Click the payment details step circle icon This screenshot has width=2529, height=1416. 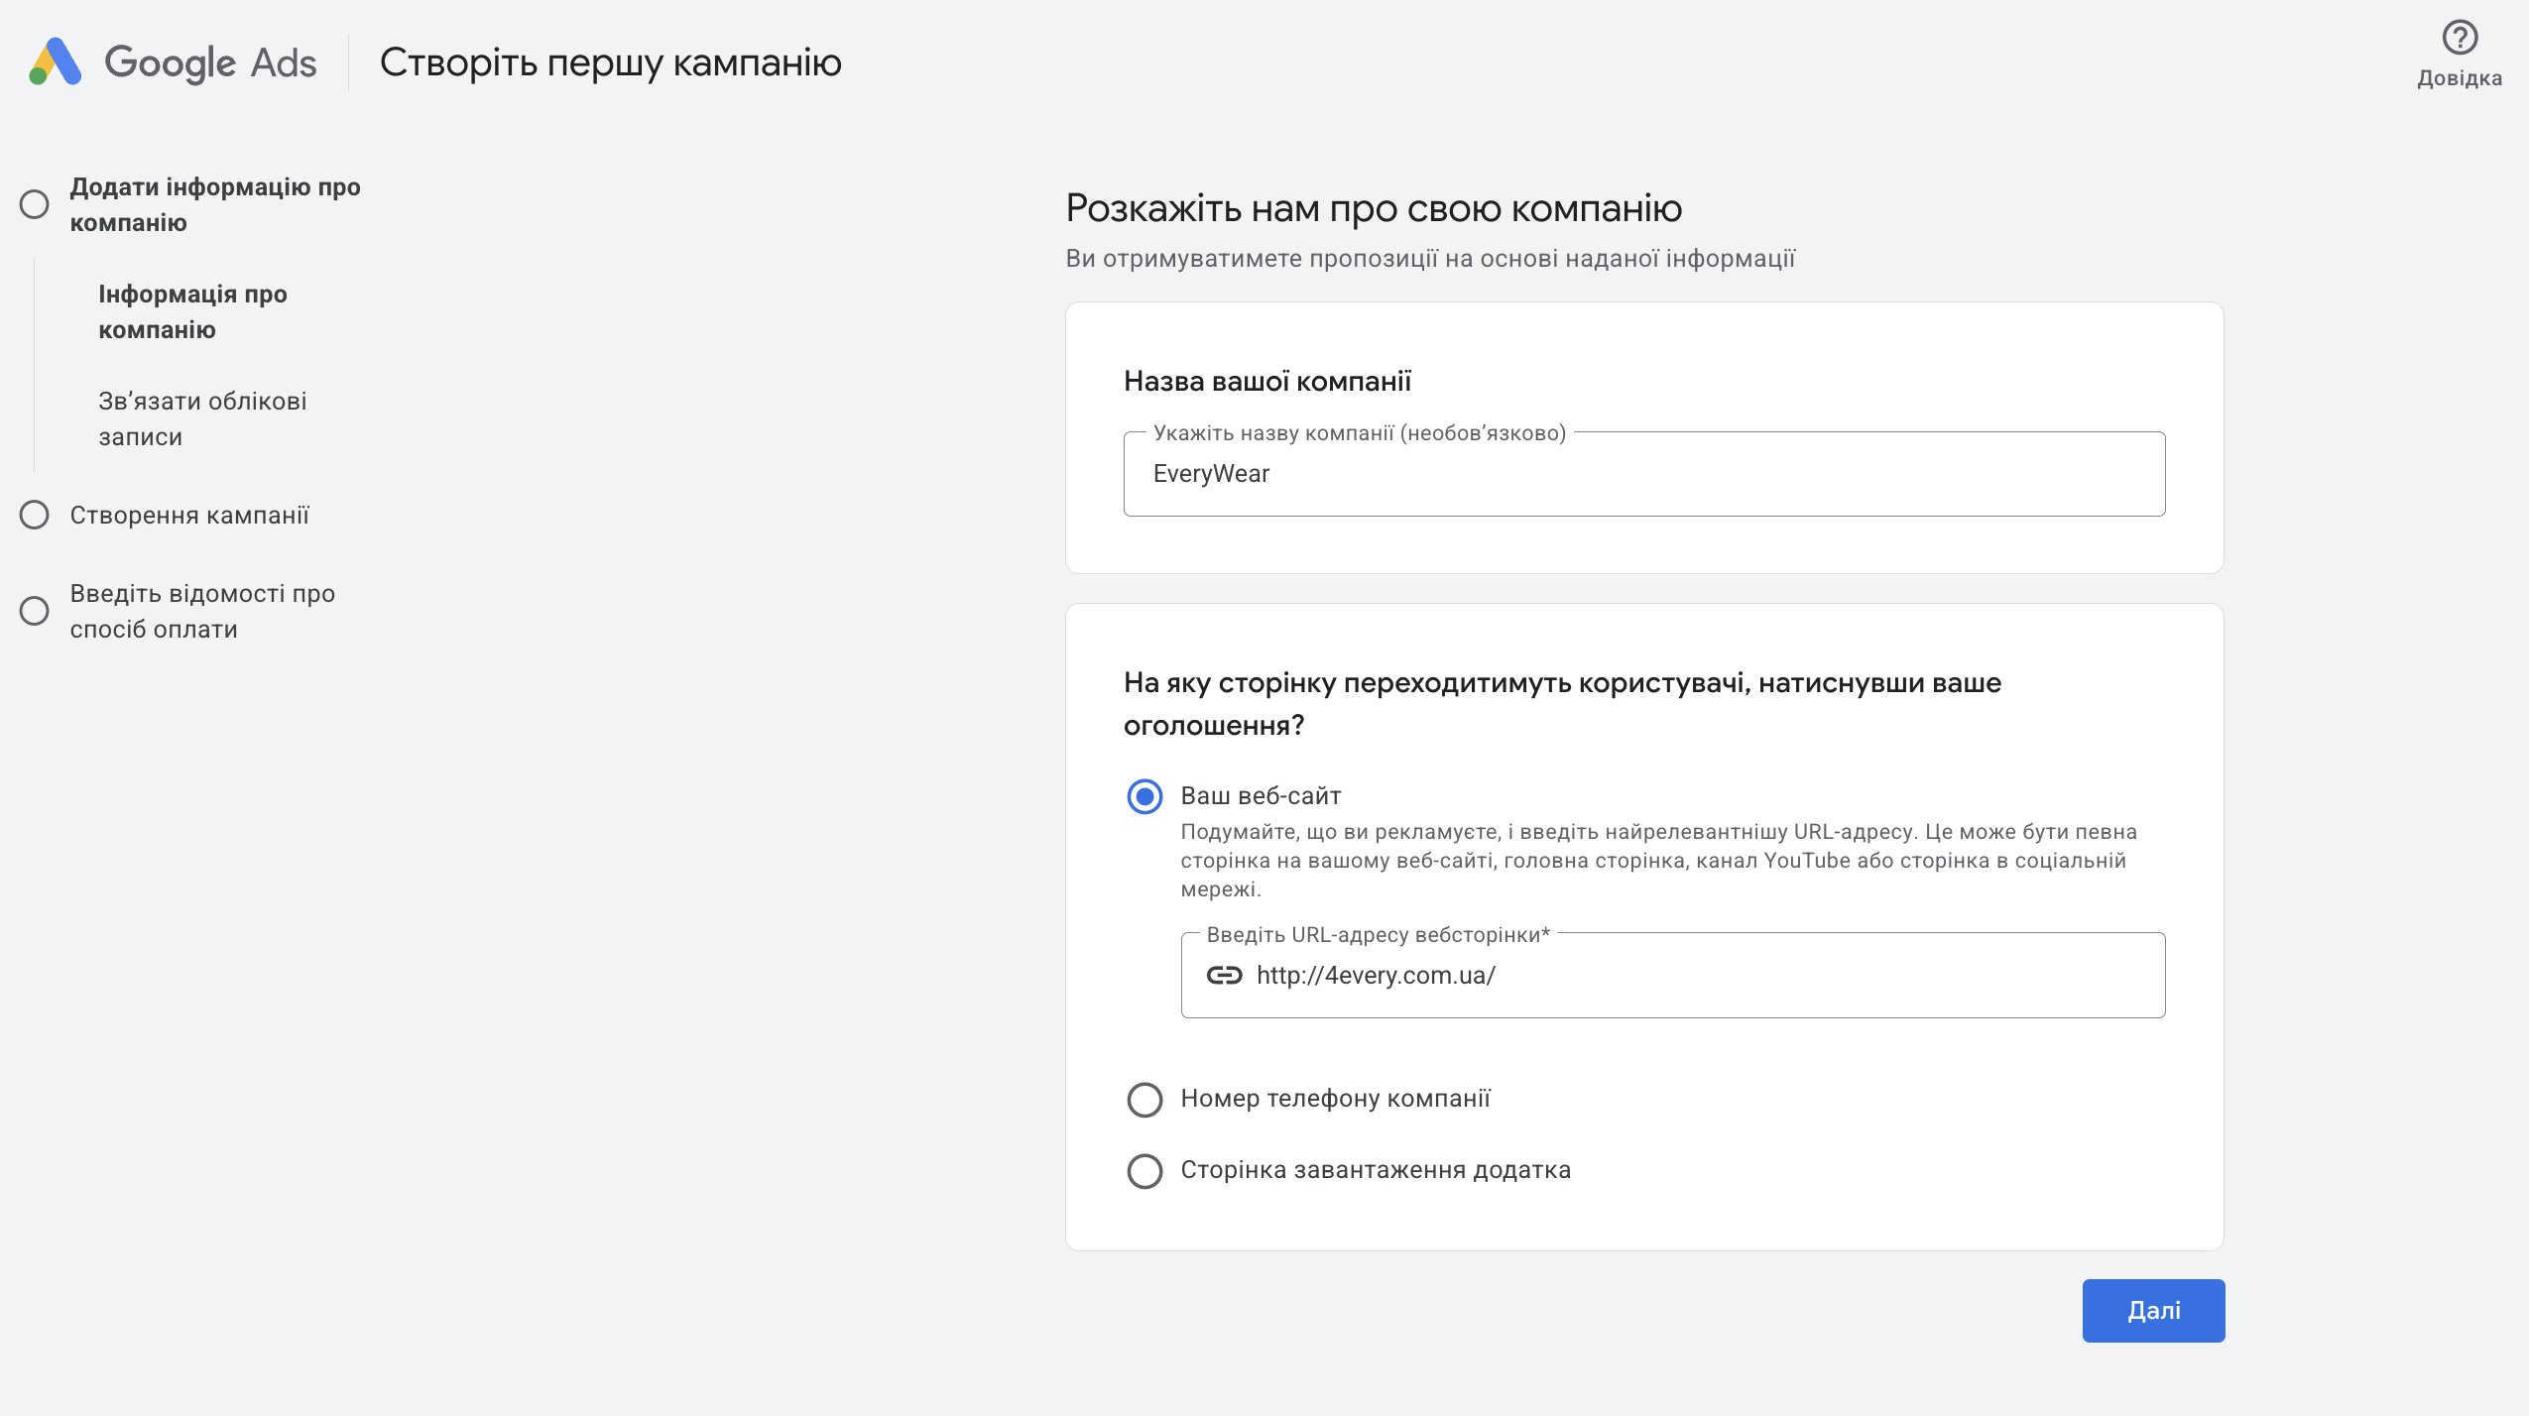click(35, 611)
